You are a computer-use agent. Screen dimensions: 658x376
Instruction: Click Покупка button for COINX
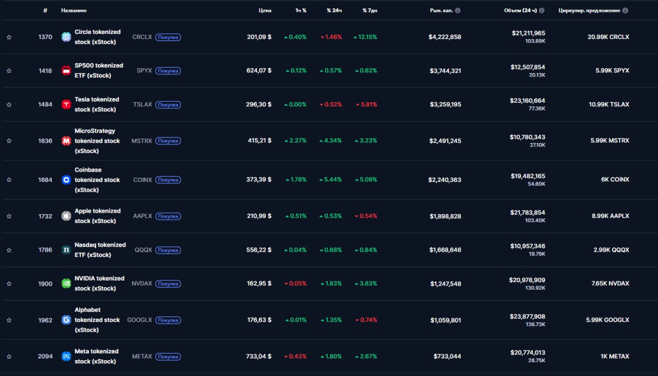click(x=168, y=180)
